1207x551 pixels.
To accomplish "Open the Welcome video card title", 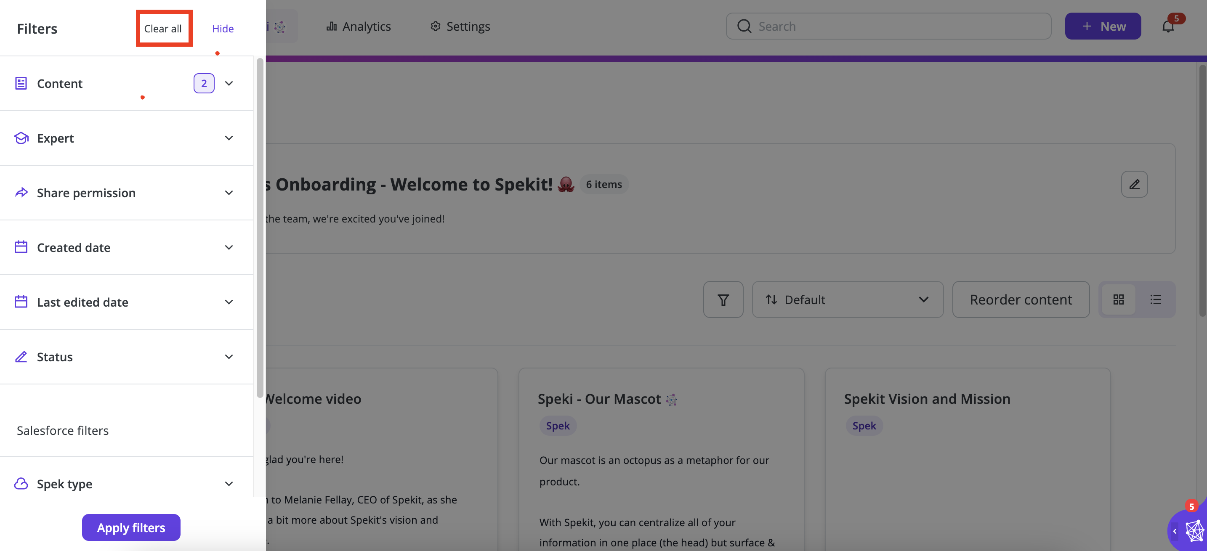I will (x=314, y=399).
